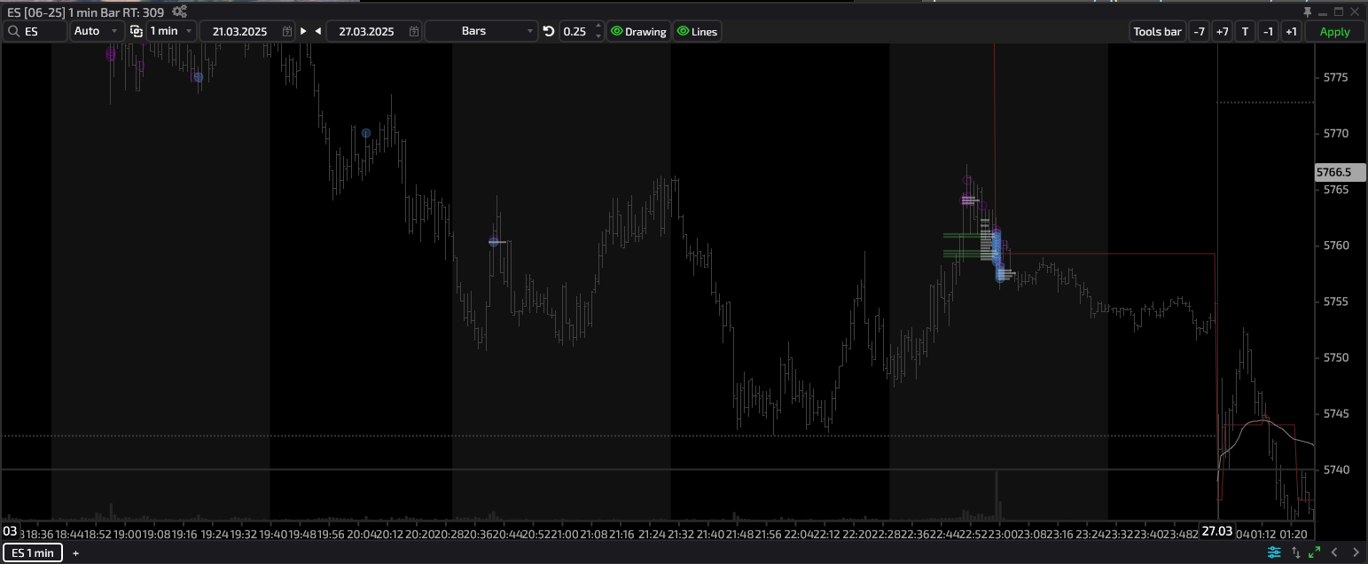Click the start date field 21.03.2025

[x=247, y=31]
